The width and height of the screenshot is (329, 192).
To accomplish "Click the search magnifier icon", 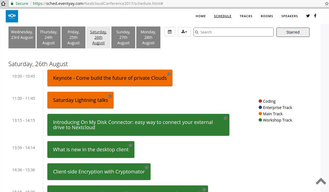I will point(197,32).
